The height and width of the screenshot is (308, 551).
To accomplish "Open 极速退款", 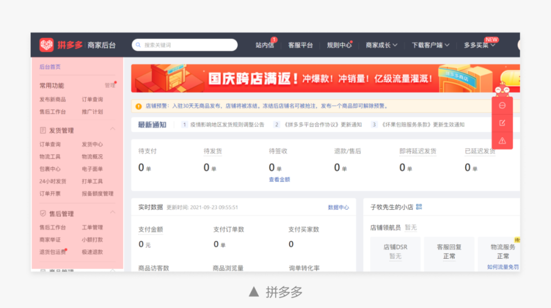I will pos(92,252).
